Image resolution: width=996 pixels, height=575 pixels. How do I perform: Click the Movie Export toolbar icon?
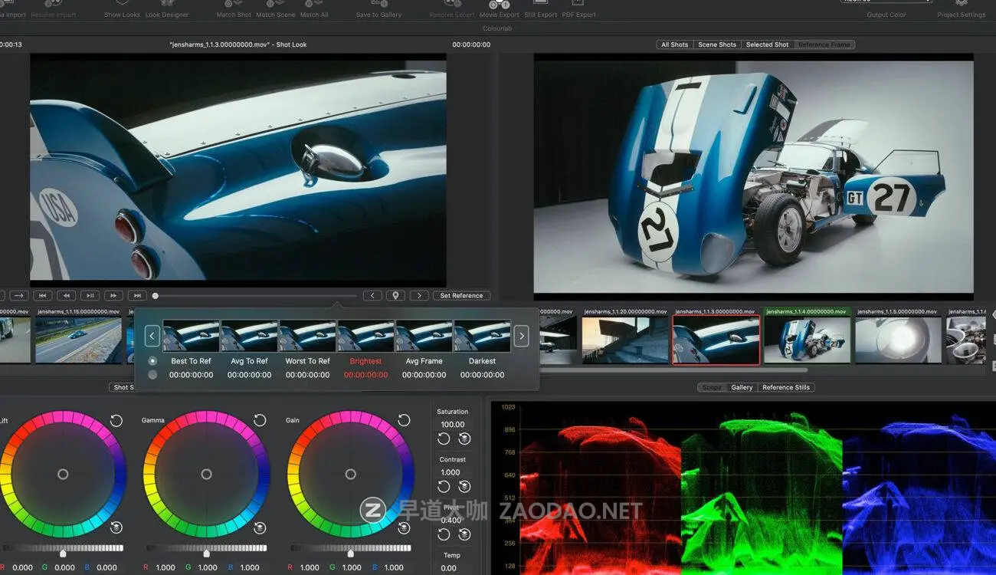click(499, 6)
